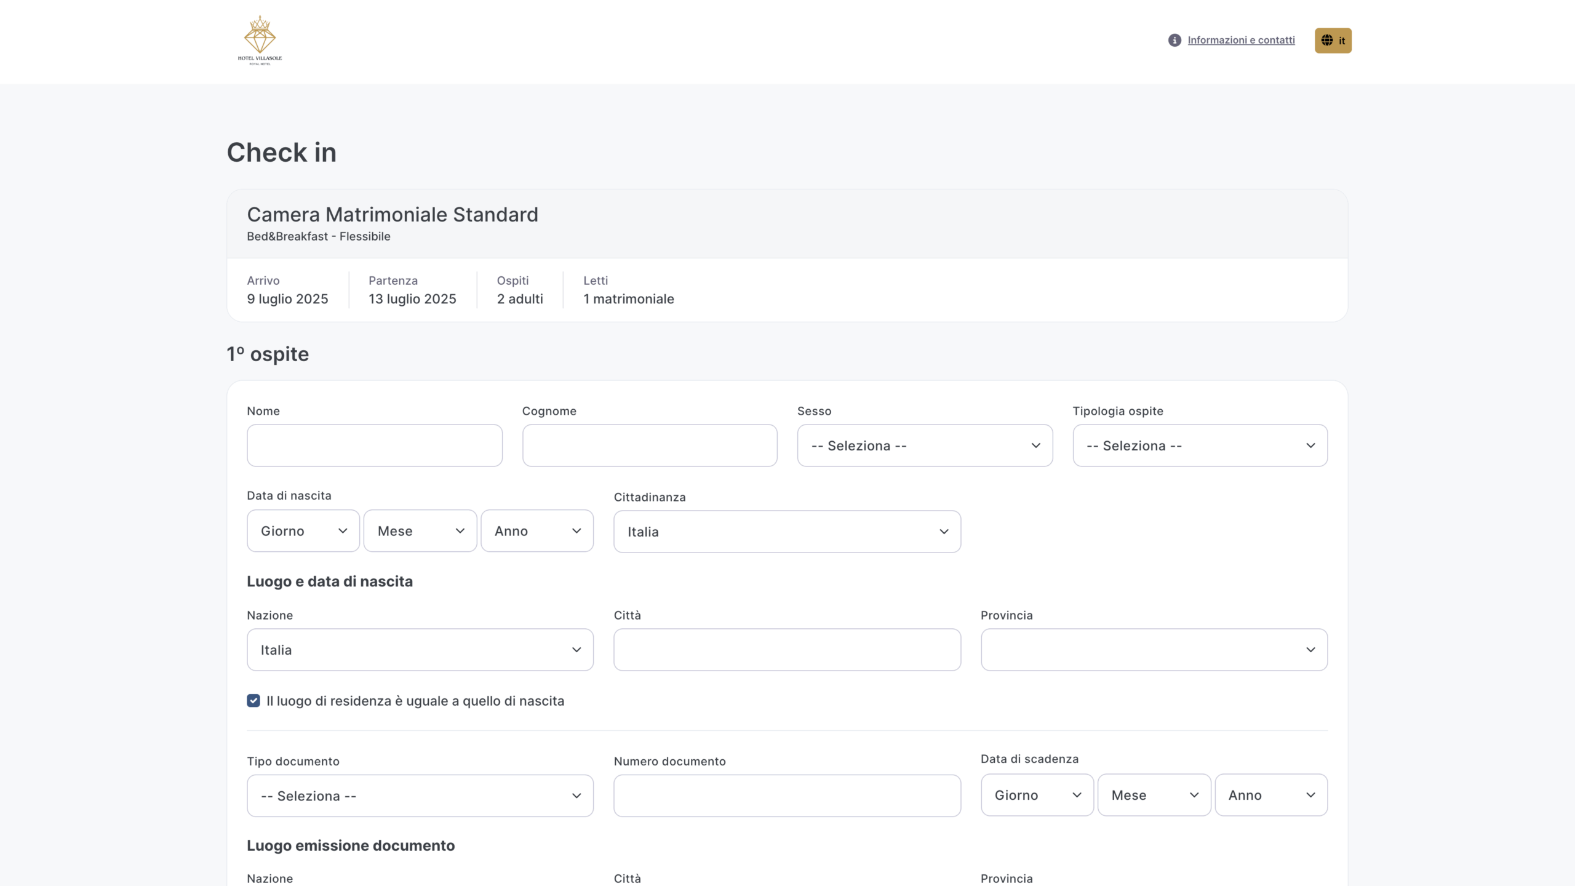
Task: Open the Mese dropdown under Data di scadenza
Action: click(1154, 795)
